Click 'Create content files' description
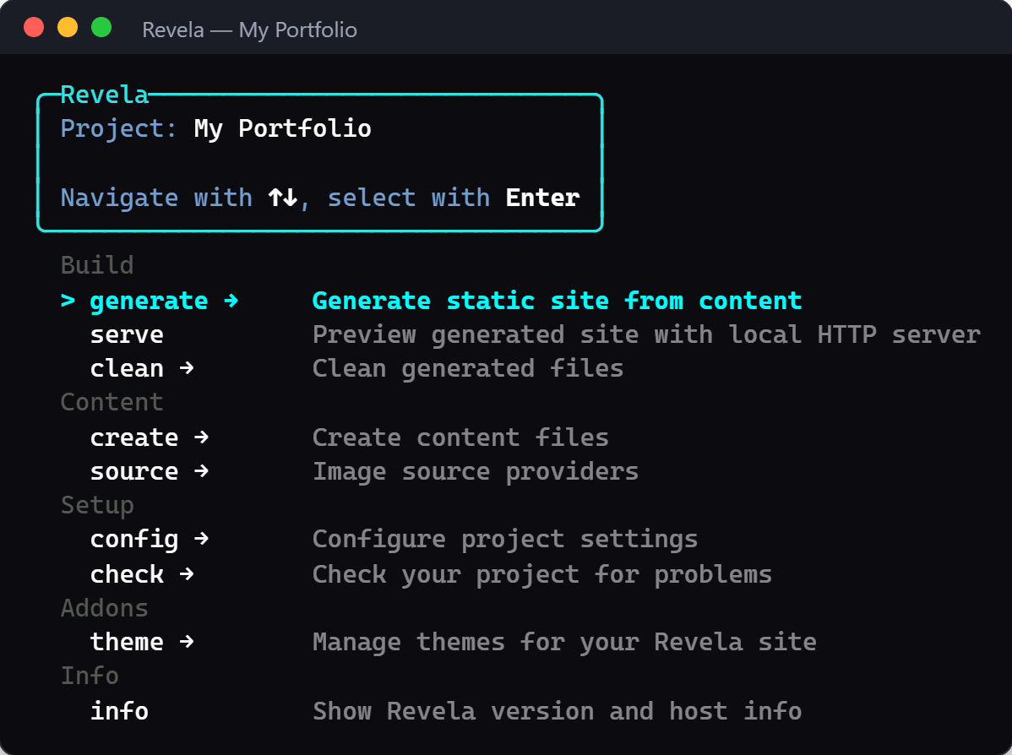The height and width of the screenshot is (755, 1012). 460,437
